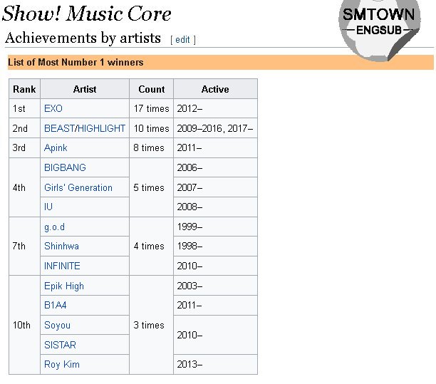The image size is (436, 384).
Task: Select the '10 times' count cell
Action: 152,128
